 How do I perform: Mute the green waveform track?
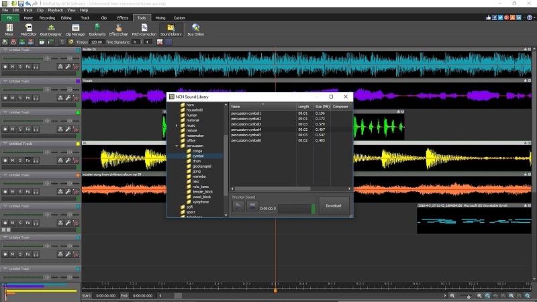click(x=13, y=129)
